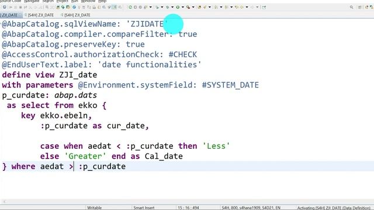Screen dimensions: 374x210
Task: Click the yellow forward navigation arrow in toolbar
Action: click(242, 7)
